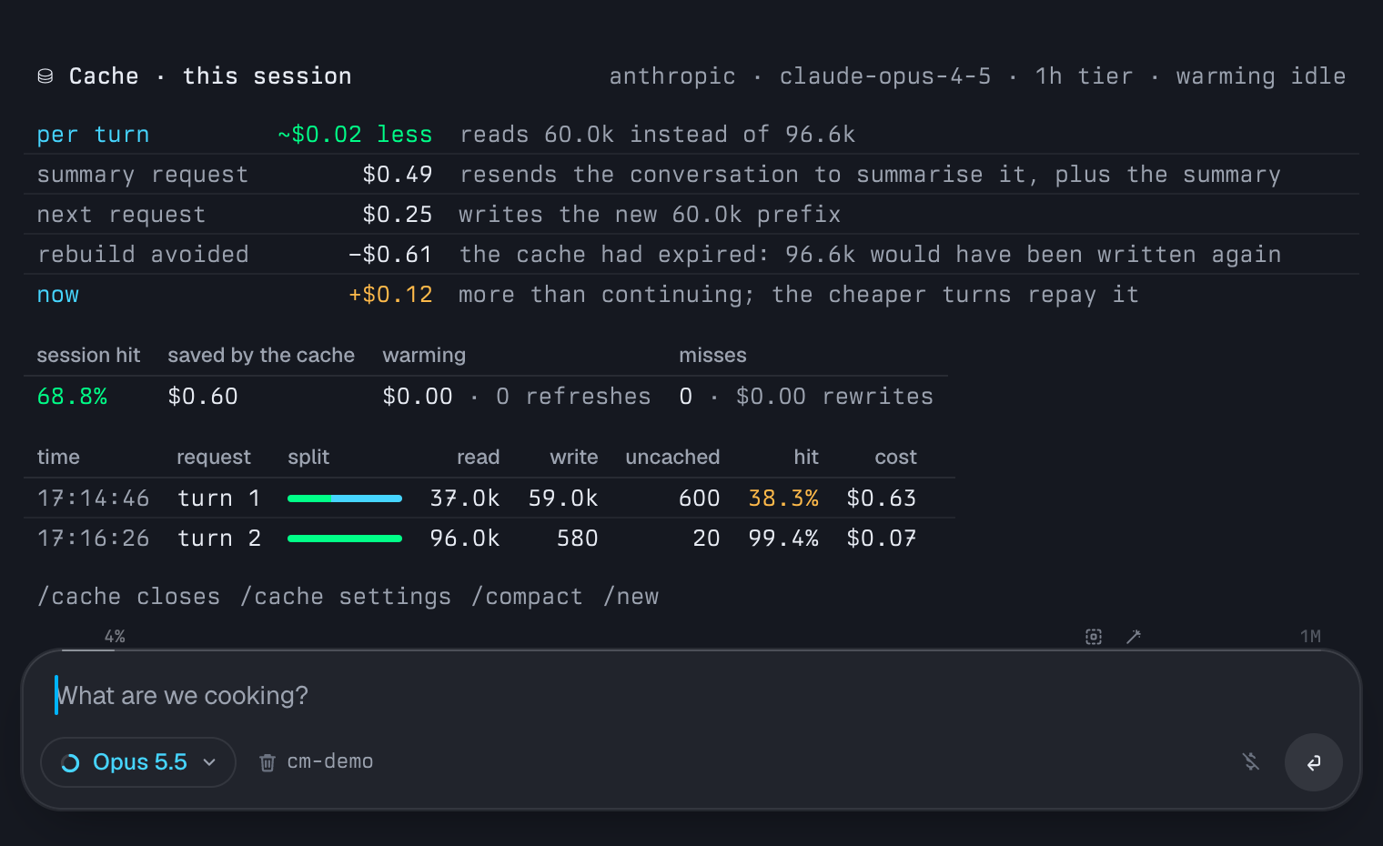The width and height of the screenshot is (1383, 846).
Task: Click the /cache settings command
Action: click(x=346, y=597)
